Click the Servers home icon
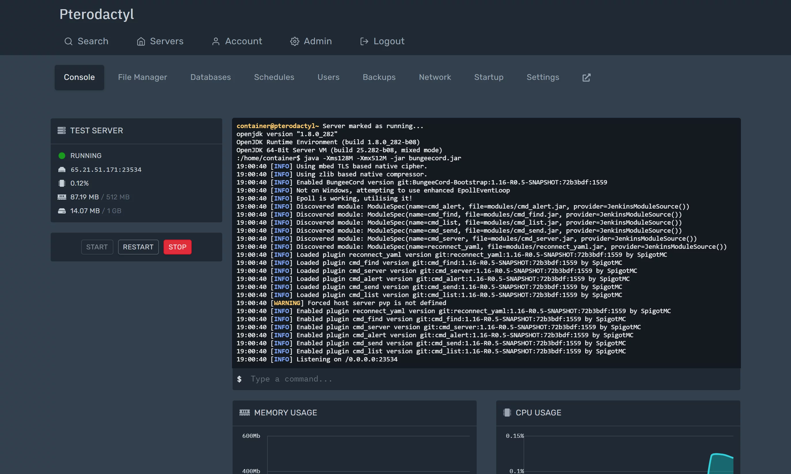This screenshot has height=474, width=791. pos(141,42)
